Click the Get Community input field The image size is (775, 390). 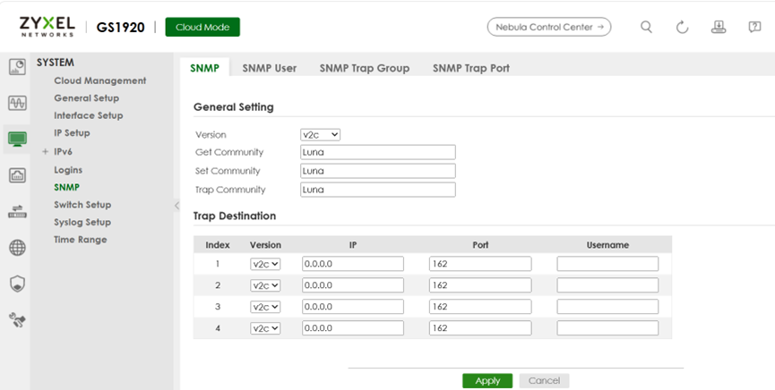[x=378, y=152]
